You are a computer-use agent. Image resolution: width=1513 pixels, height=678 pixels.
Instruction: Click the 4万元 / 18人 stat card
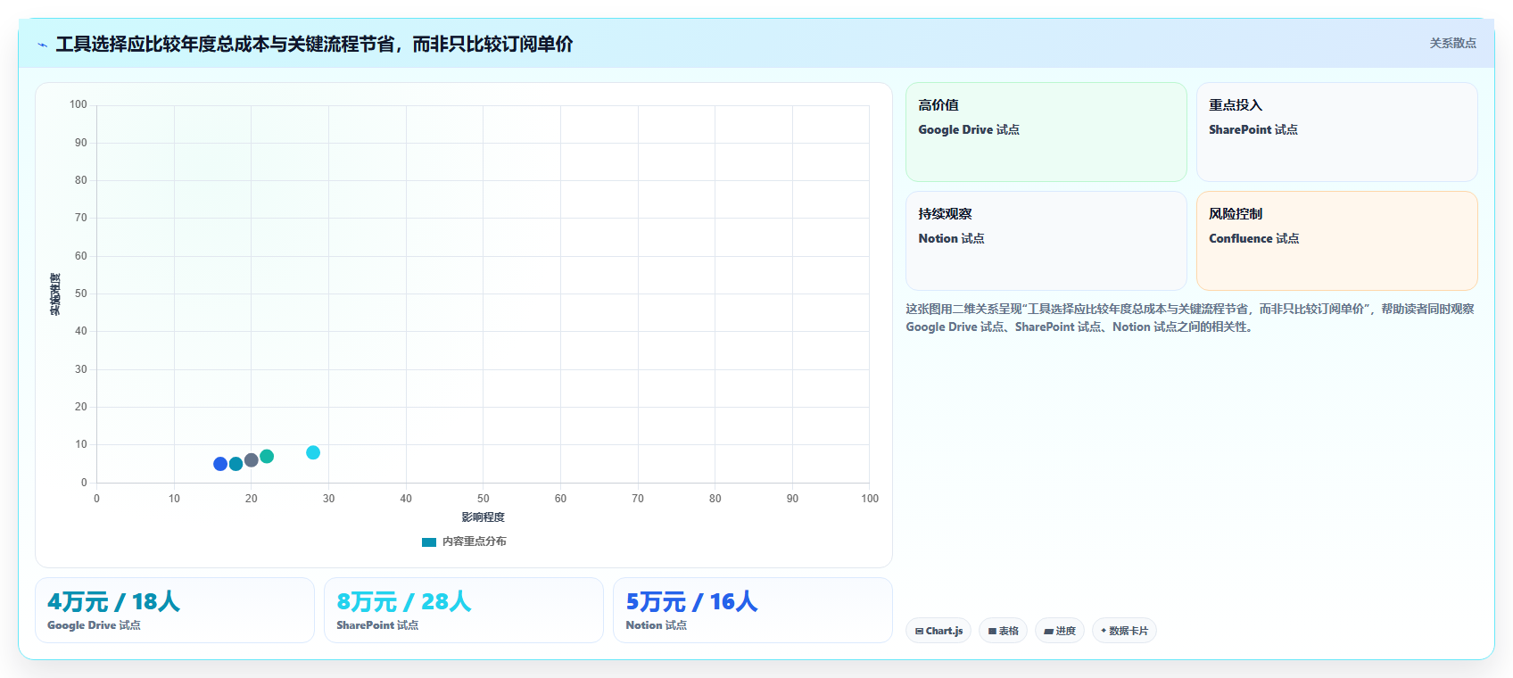175,610
